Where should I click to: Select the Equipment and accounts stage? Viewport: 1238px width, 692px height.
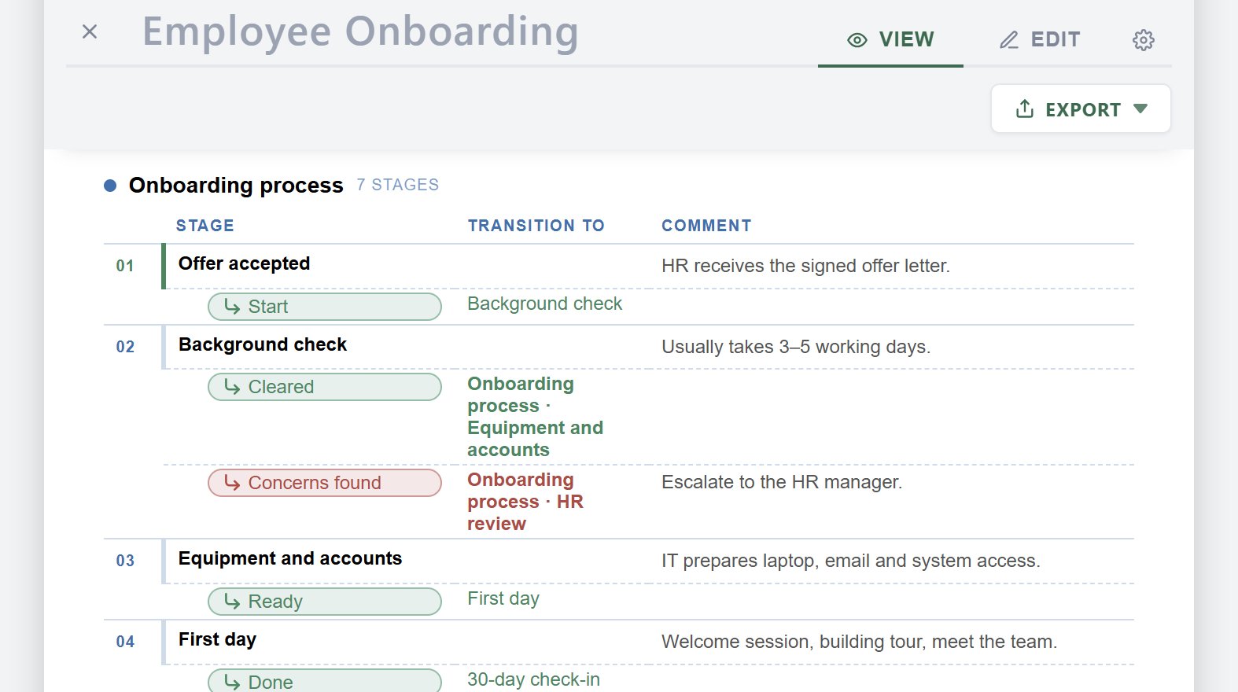(x=290, y=558)
